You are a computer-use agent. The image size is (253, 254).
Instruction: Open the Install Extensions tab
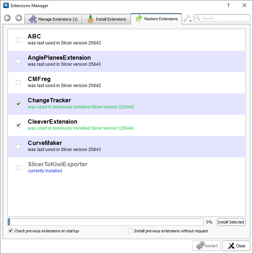(106, 19)
